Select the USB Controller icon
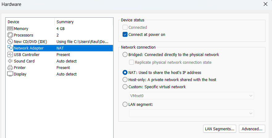Viewport: 272px width, 138px height. click(10, 54)
